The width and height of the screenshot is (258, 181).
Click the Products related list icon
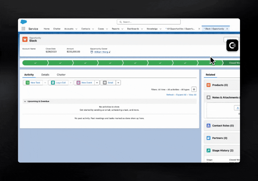(208, 85)
